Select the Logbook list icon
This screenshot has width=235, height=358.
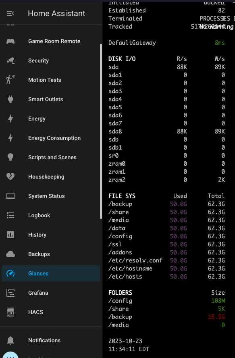[x=10, y=215]
